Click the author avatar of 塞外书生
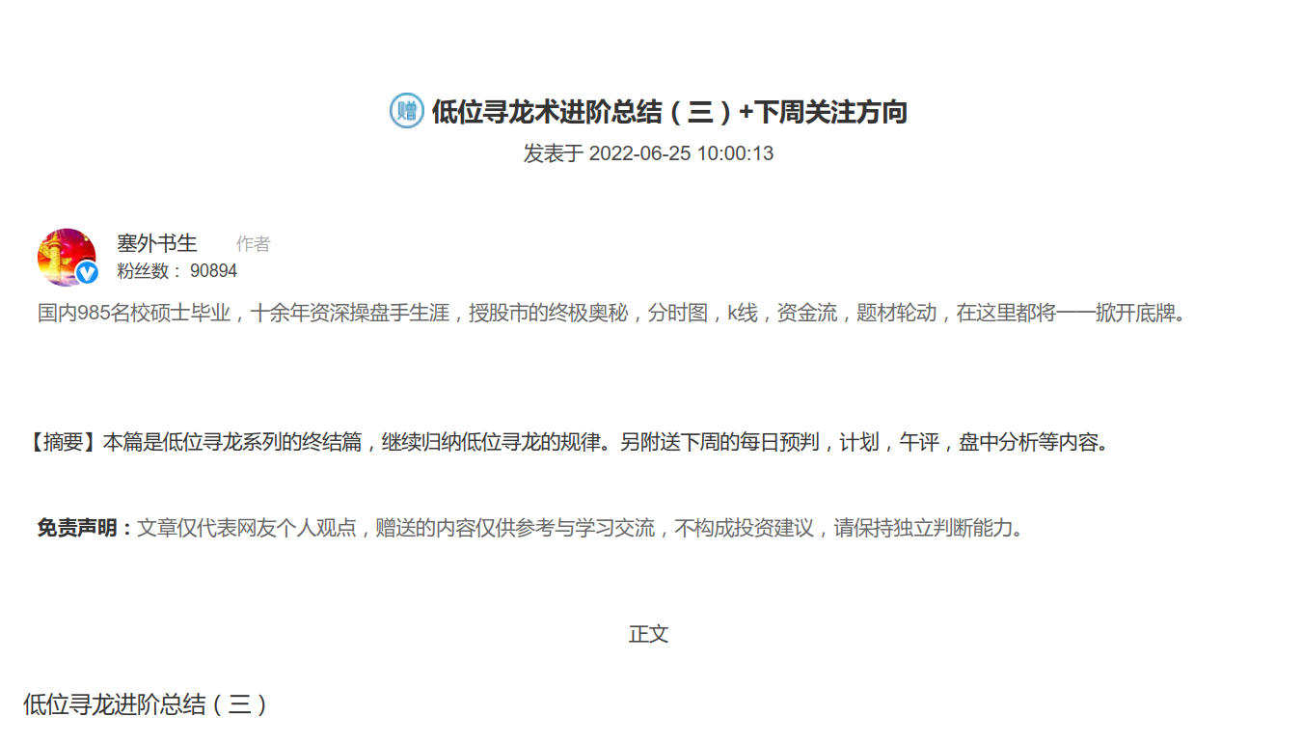The width and height of the screenshot is (1303, 744). click(x=67, y=255)
